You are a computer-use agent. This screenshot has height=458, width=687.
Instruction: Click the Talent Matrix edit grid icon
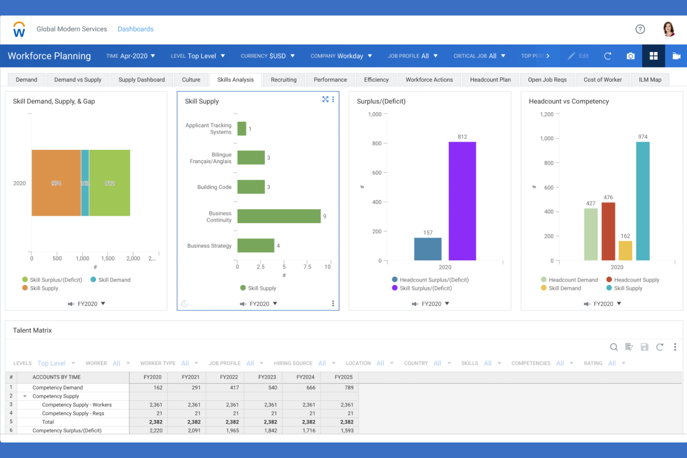[x=629, y=347]
